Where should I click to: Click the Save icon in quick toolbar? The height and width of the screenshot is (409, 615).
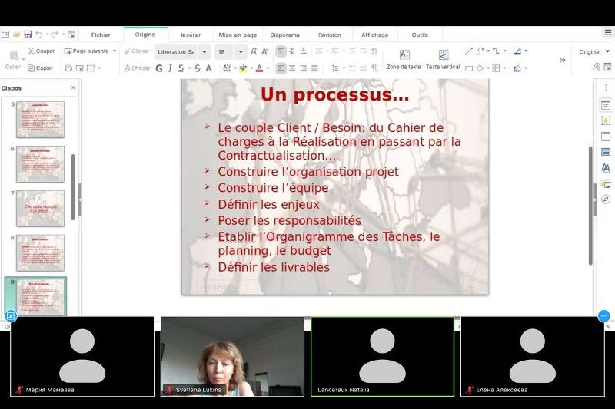(x=28, y=35)
